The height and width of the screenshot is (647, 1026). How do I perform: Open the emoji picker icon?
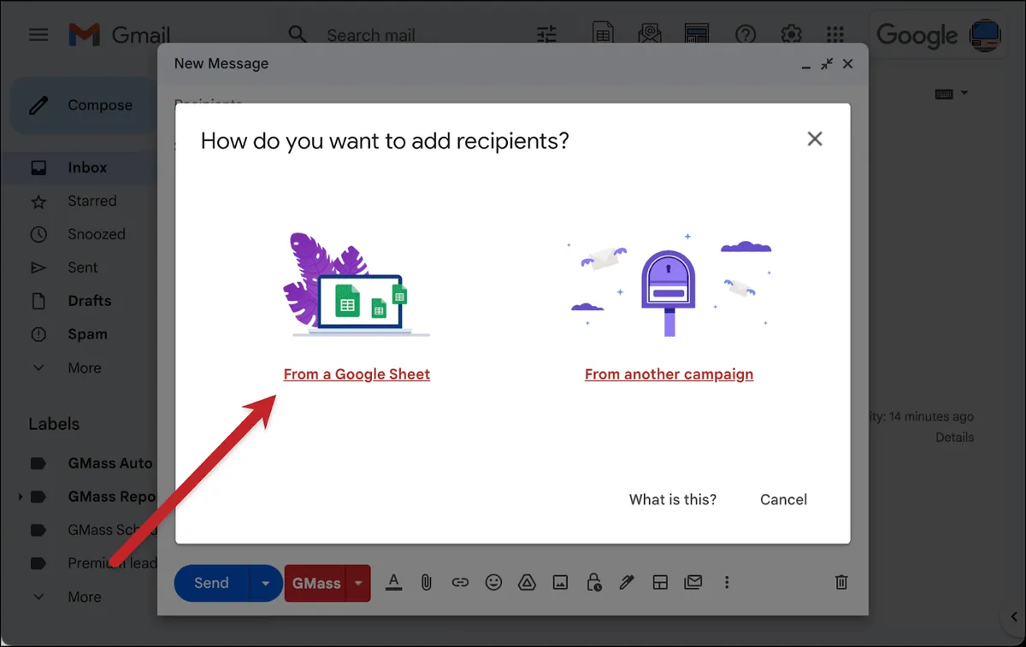click(493, 582)
